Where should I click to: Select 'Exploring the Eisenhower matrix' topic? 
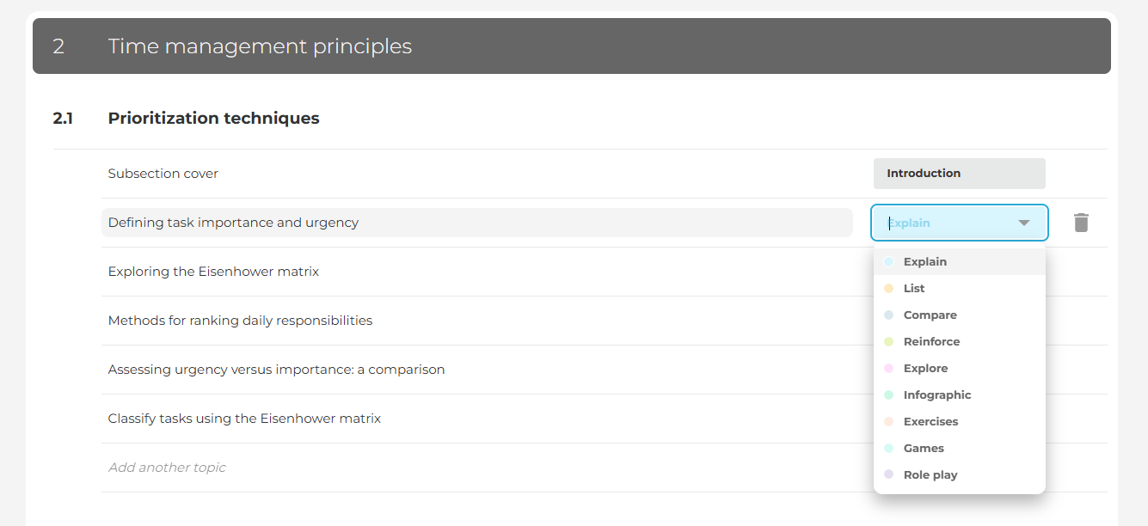(x=213, y=272)
